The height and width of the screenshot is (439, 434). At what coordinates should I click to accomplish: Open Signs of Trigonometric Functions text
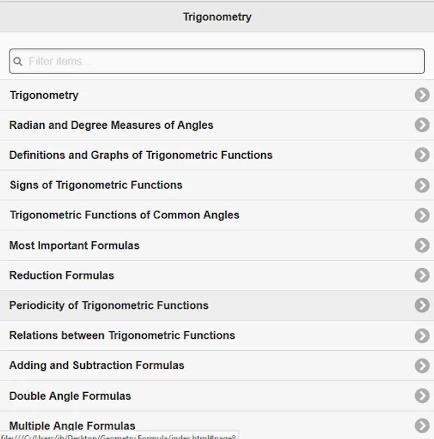click(x=96, y=185)
